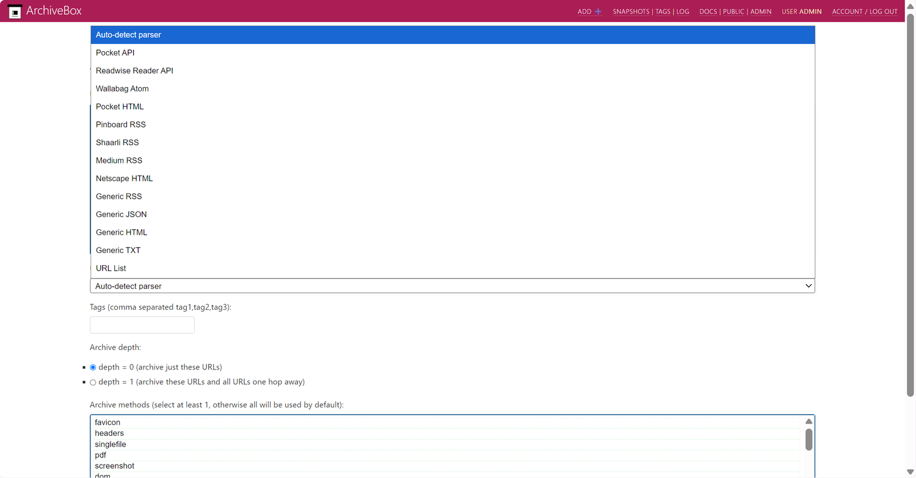Click the page vertical scrollbar

point(910,204)
